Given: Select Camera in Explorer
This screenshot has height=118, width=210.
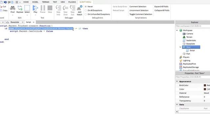Looking at the screenshot, I should click(x=190, y=34).
